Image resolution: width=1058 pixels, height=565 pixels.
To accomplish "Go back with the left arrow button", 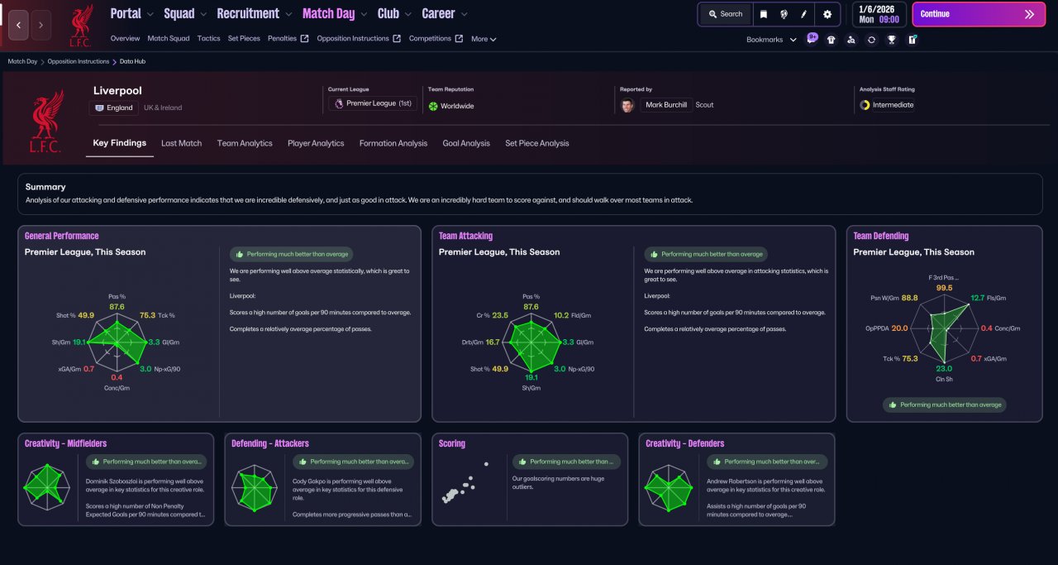I will pos(18,25).
